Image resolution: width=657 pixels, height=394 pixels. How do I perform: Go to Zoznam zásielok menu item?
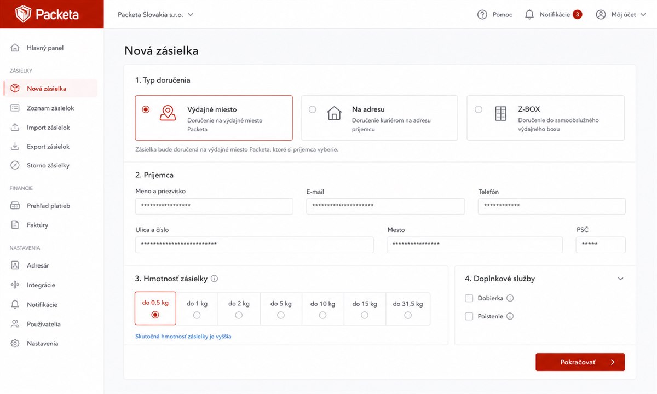coord(50,108)
